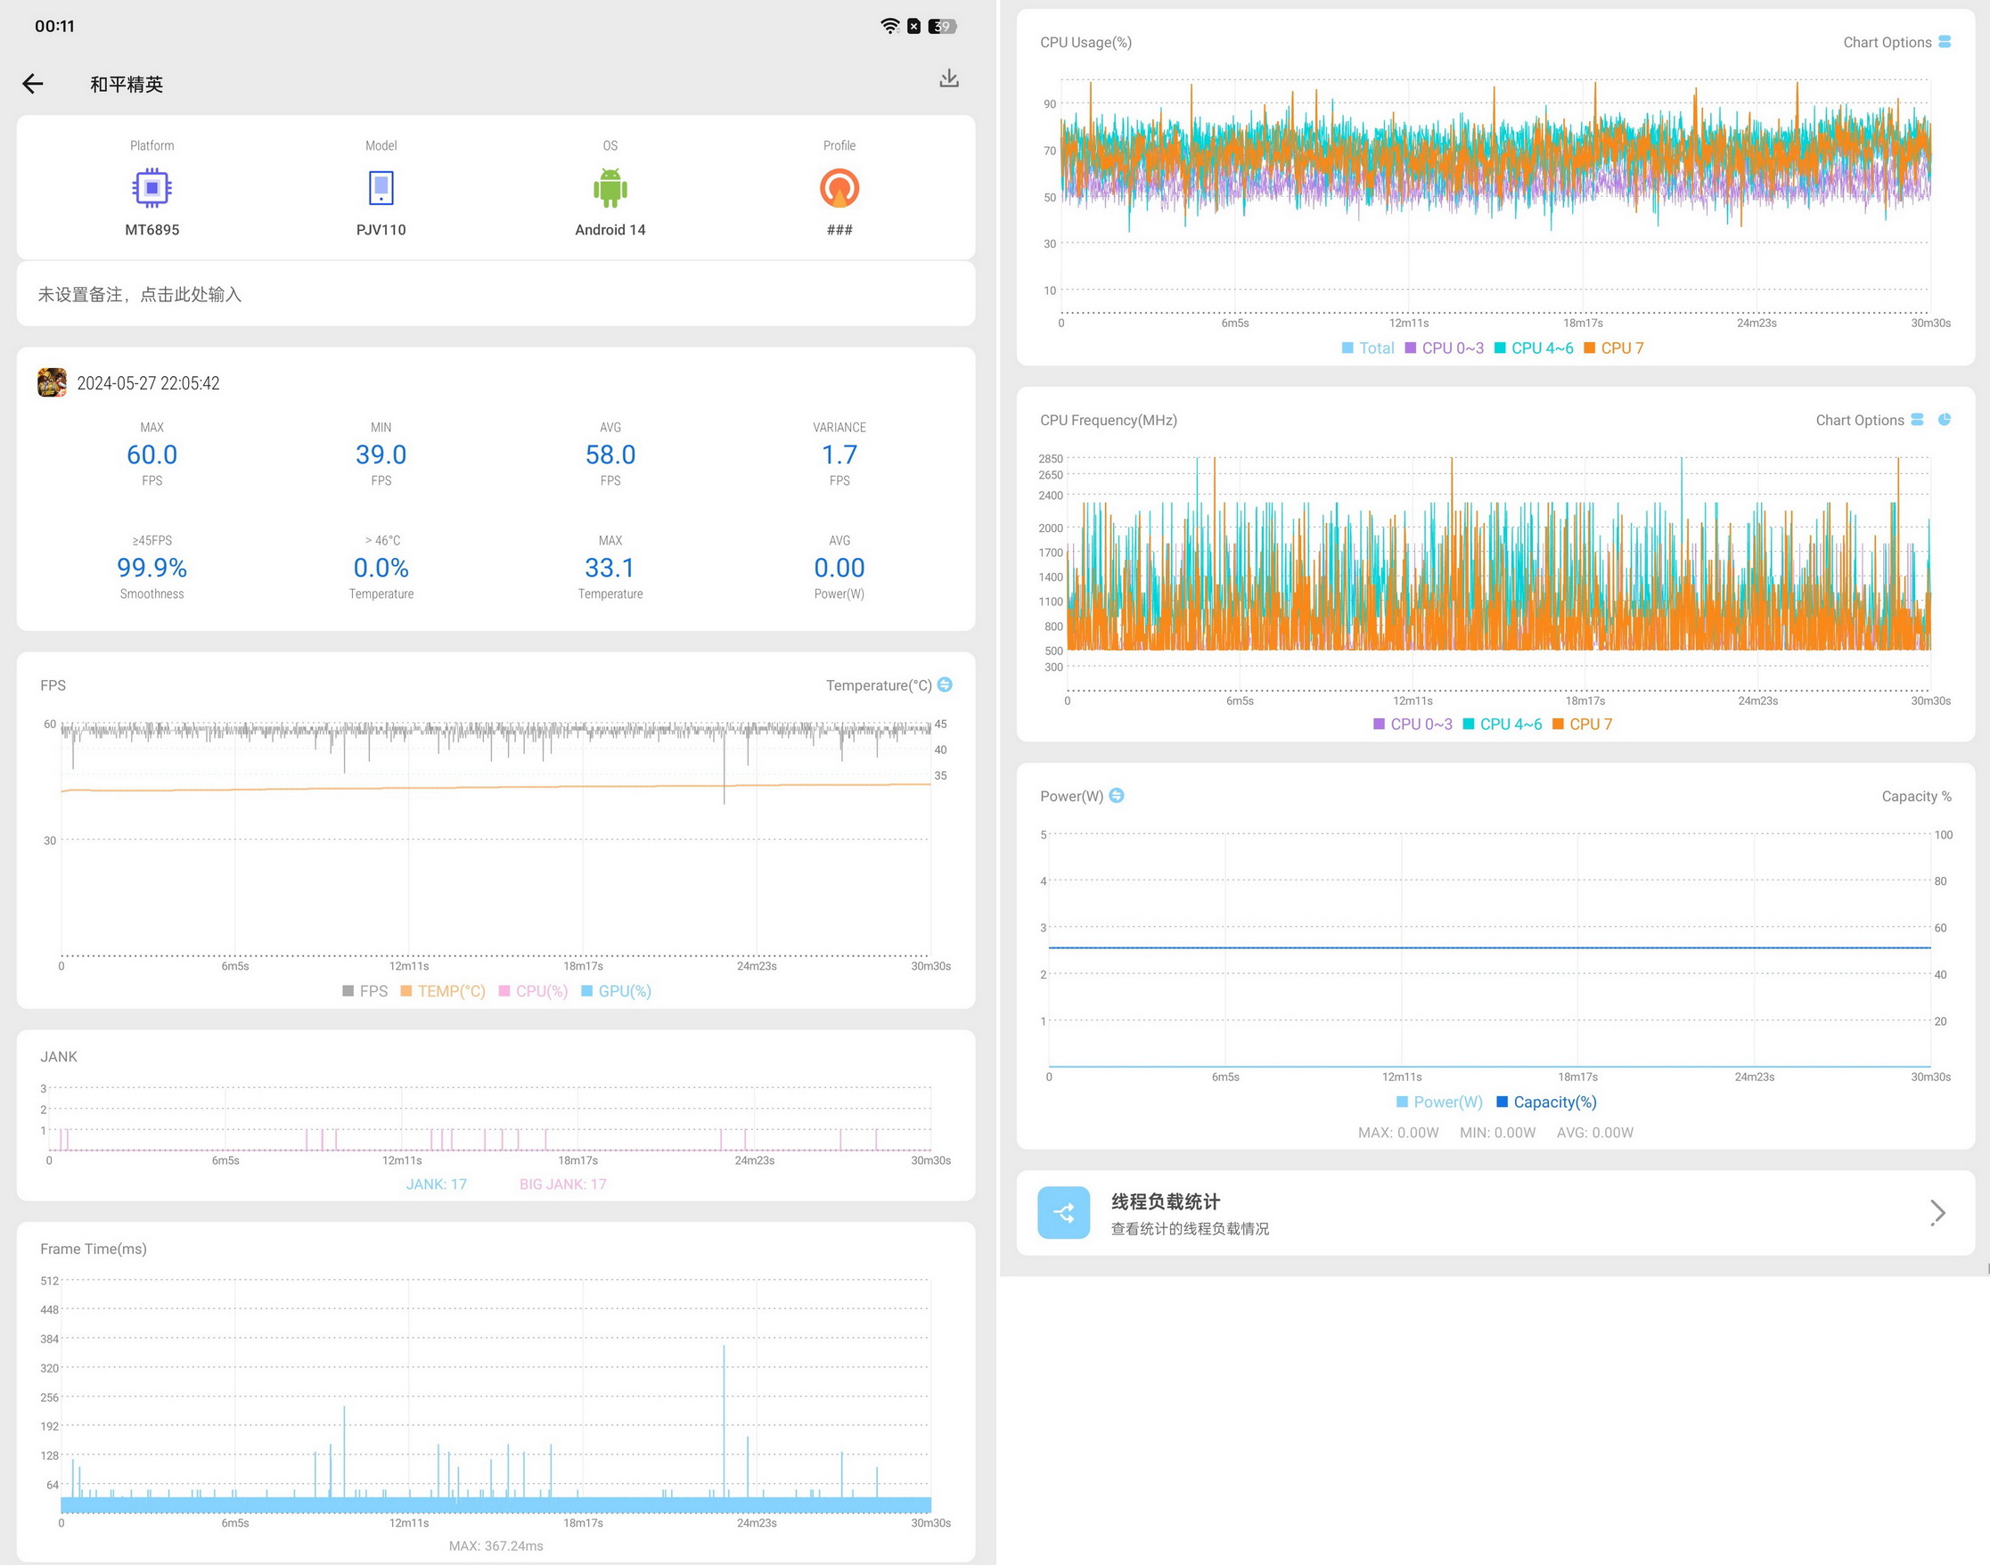Check the Wi-Fi status bar icon
This screenshot has height=1565, width=1990.
tap(889, 26)
